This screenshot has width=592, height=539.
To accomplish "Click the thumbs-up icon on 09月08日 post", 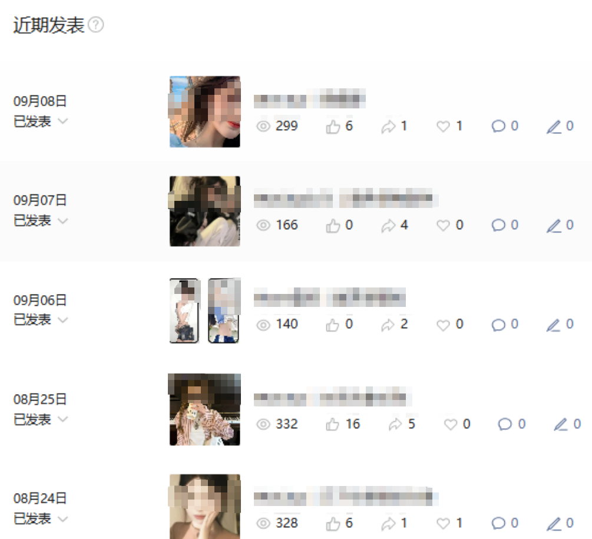I will point(333,127).
